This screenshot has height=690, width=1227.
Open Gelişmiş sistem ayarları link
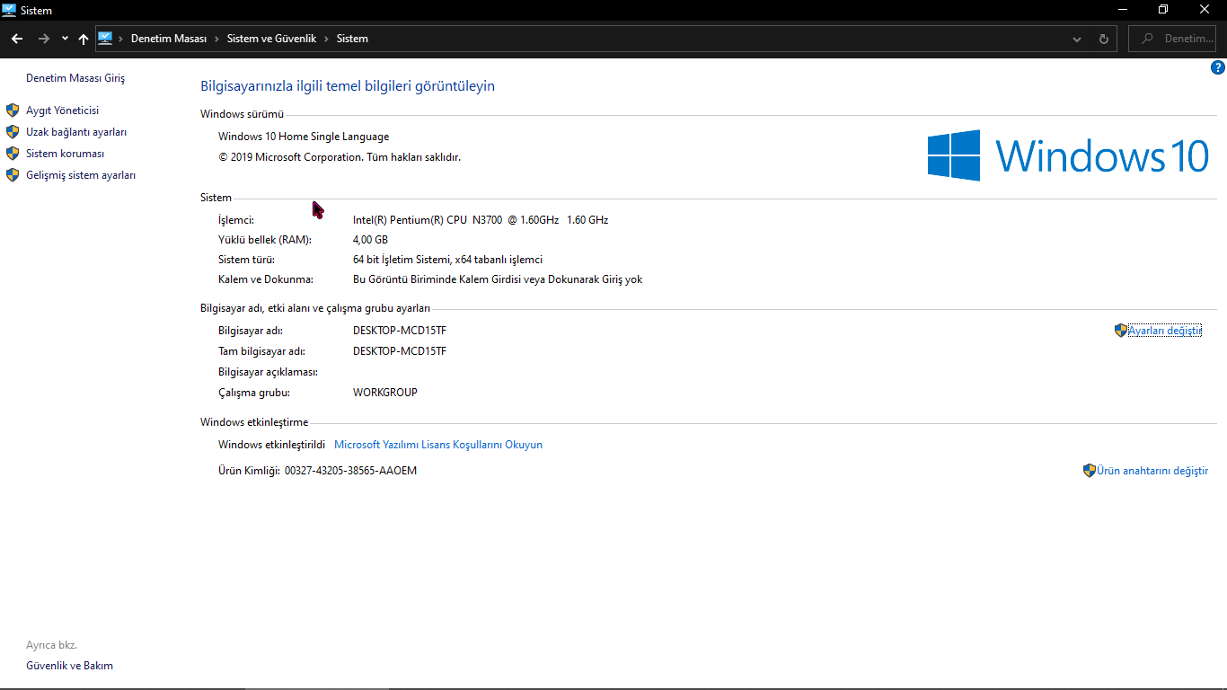[81, 175]
